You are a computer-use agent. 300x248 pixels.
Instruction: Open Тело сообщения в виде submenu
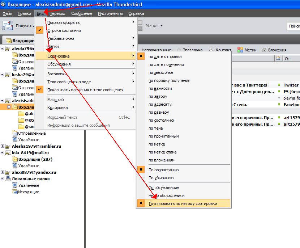[x=86, y=82]
